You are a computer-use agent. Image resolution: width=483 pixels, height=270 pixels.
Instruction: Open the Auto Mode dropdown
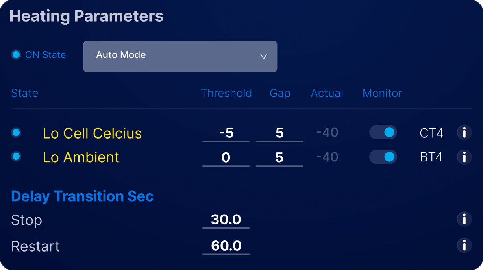point(180,56)
